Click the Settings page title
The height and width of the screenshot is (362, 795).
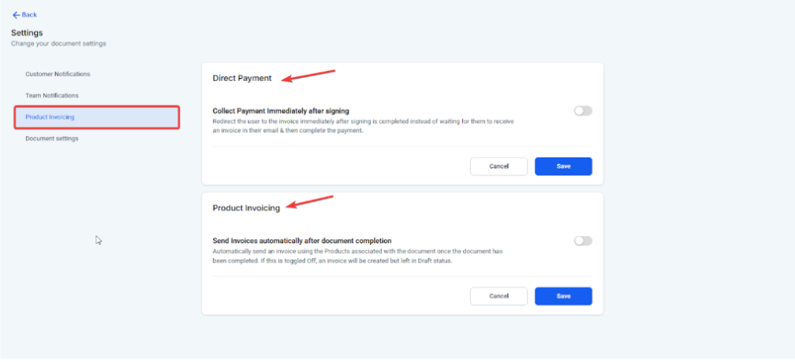[27, 33]
